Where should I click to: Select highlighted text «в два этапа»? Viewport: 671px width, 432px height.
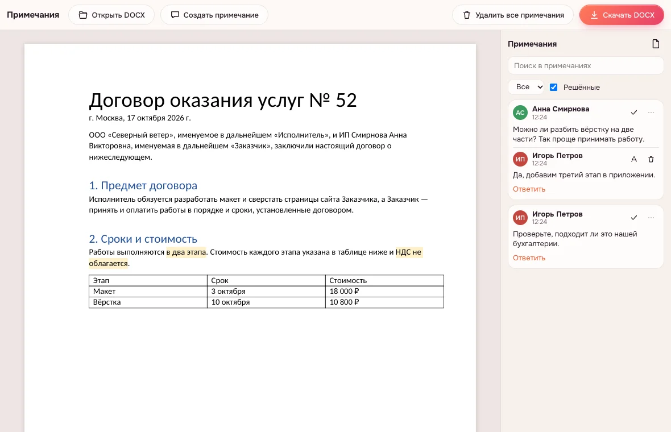click(x=186, y=252)
